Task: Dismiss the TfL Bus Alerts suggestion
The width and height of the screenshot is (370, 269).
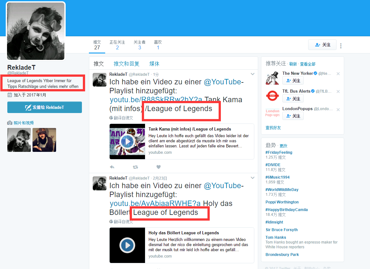Action: (338, 91)
